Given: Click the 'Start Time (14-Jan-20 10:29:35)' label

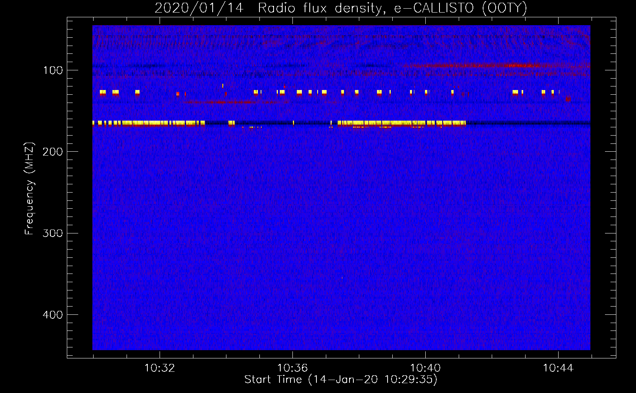Looking at the screenshot, I should (x=341, y=380).
